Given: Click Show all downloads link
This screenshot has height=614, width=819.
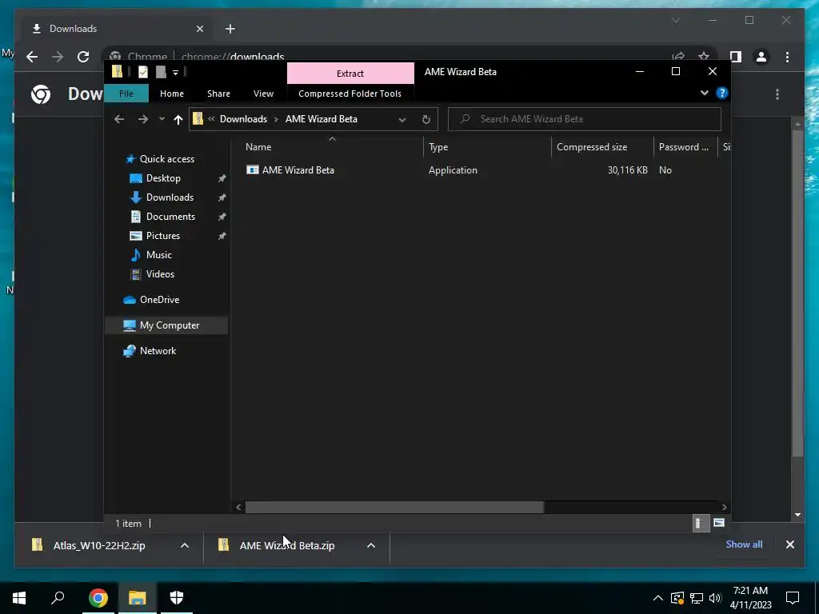Looking at the screenshot, I should pos(744,544).
